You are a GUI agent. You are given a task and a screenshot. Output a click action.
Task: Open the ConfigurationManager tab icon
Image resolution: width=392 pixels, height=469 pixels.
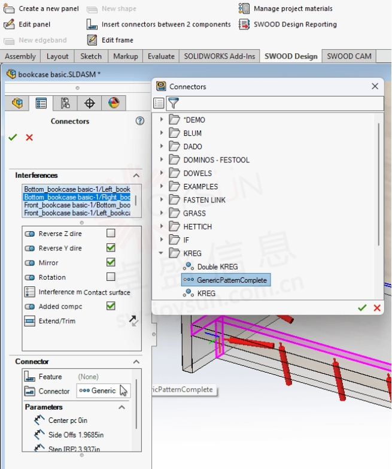[x=65, y=103]
